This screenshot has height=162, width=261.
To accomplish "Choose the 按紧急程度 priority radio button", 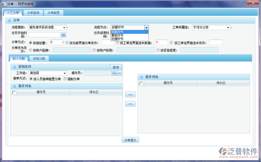I will click(158, 50).
